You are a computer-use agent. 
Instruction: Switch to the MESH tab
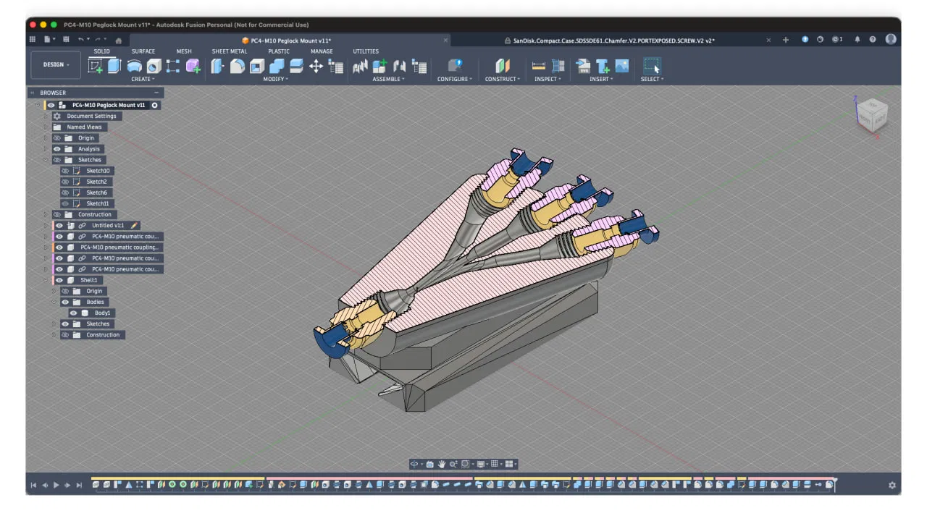184,51
